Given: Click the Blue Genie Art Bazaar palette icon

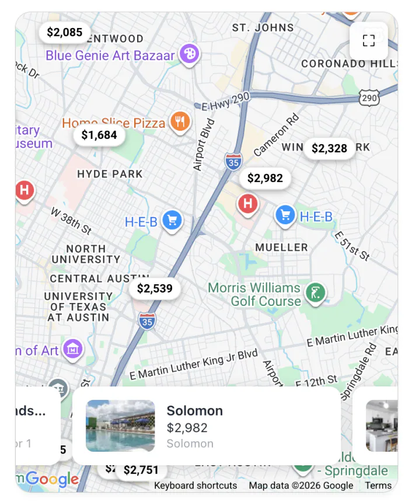Looking at the screenshot, I should tap(189, 54).
